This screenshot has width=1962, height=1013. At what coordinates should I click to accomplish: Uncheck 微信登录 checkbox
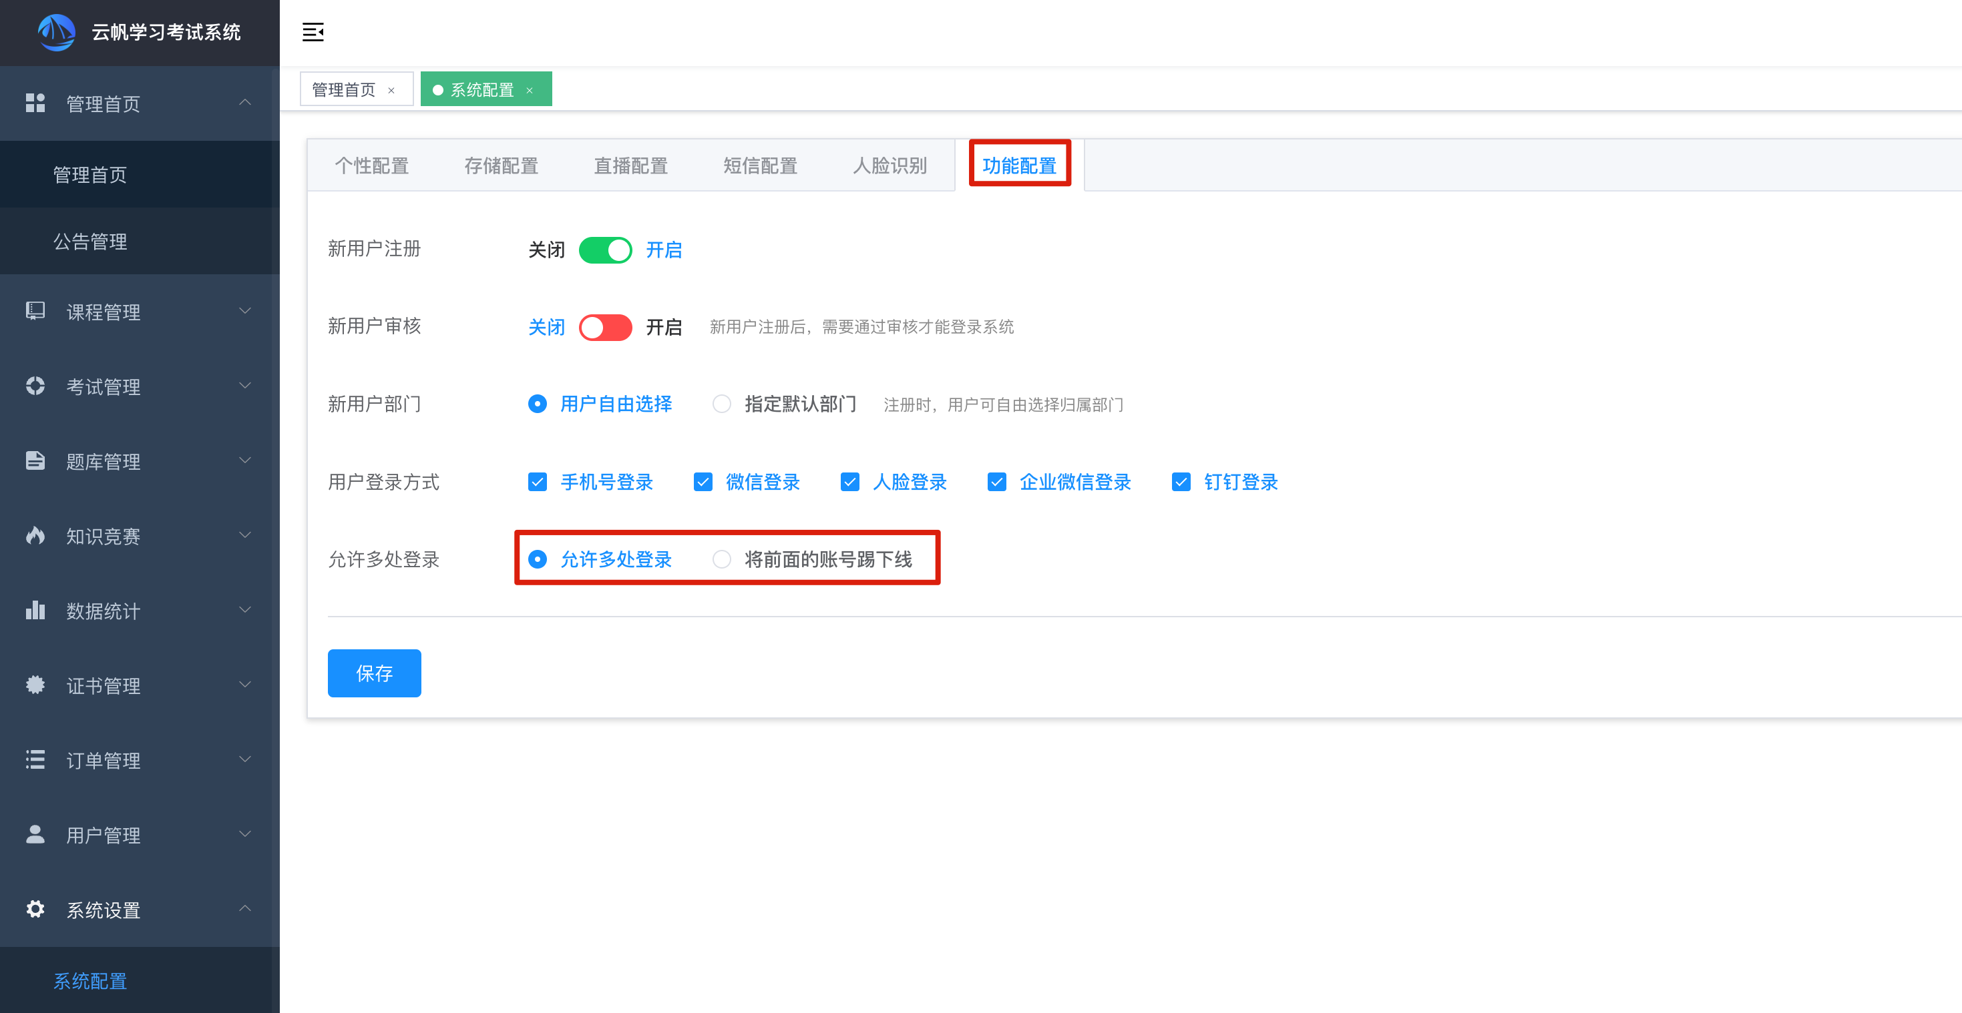point(703,482)
